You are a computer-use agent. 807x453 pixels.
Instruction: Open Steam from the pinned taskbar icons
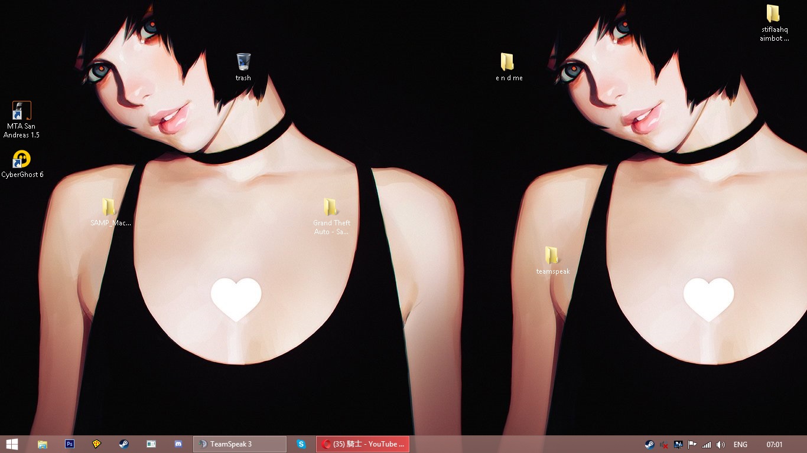[124, 444]
